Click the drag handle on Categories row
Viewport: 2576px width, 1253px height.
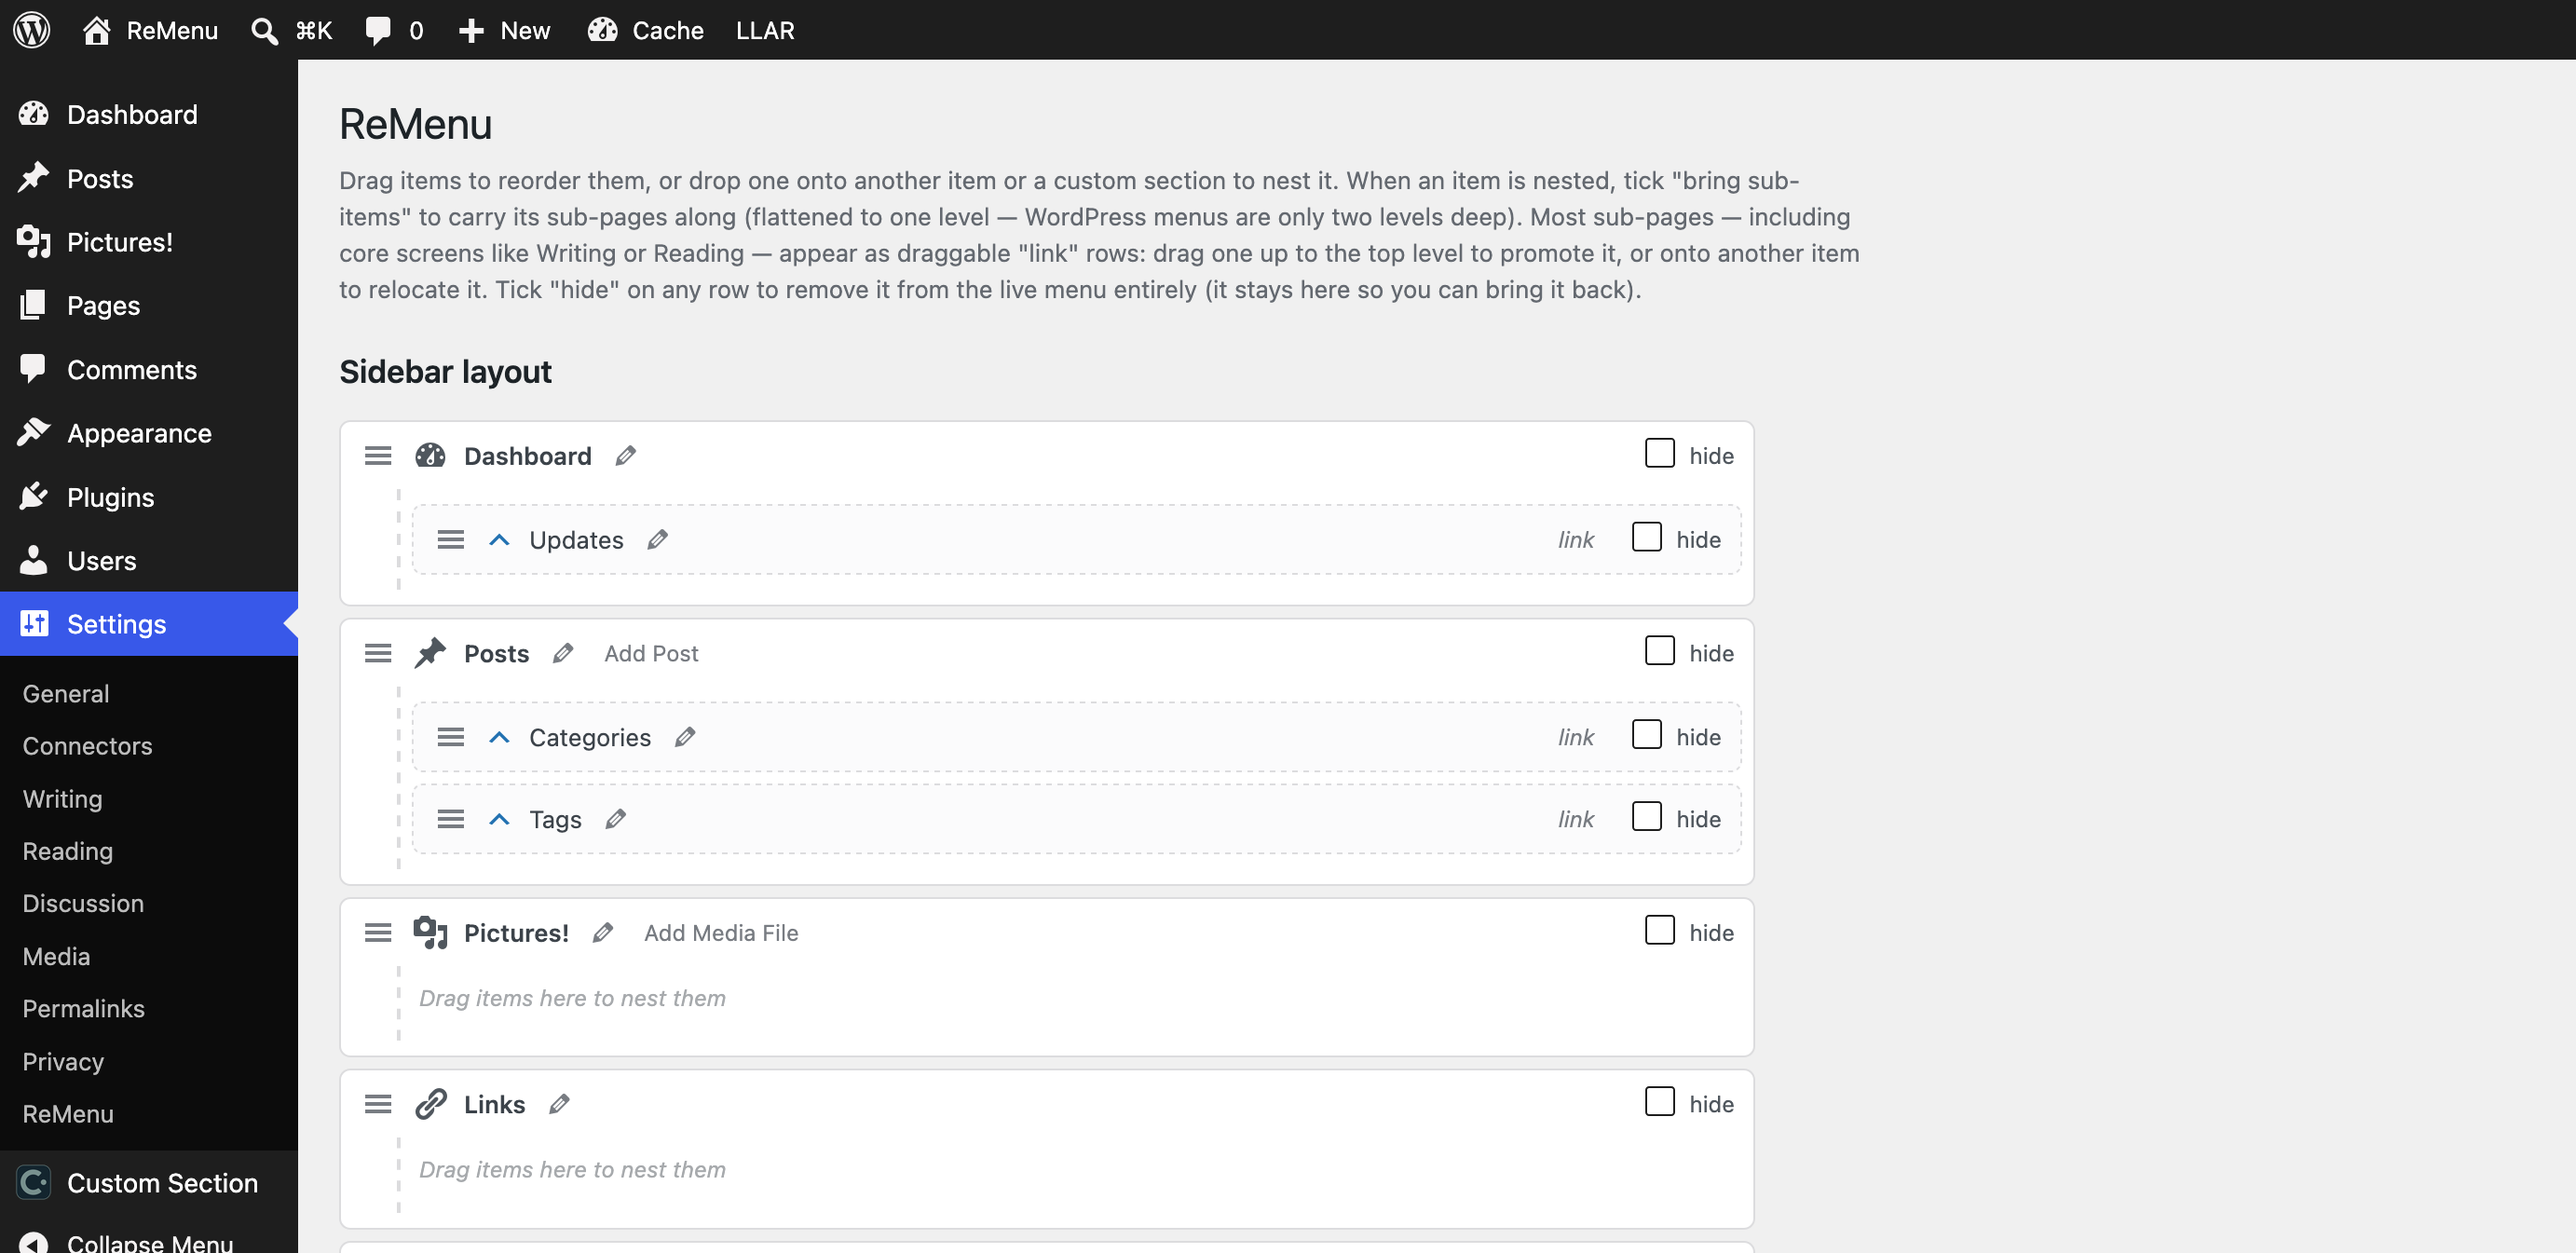click(x=451, y=737)
